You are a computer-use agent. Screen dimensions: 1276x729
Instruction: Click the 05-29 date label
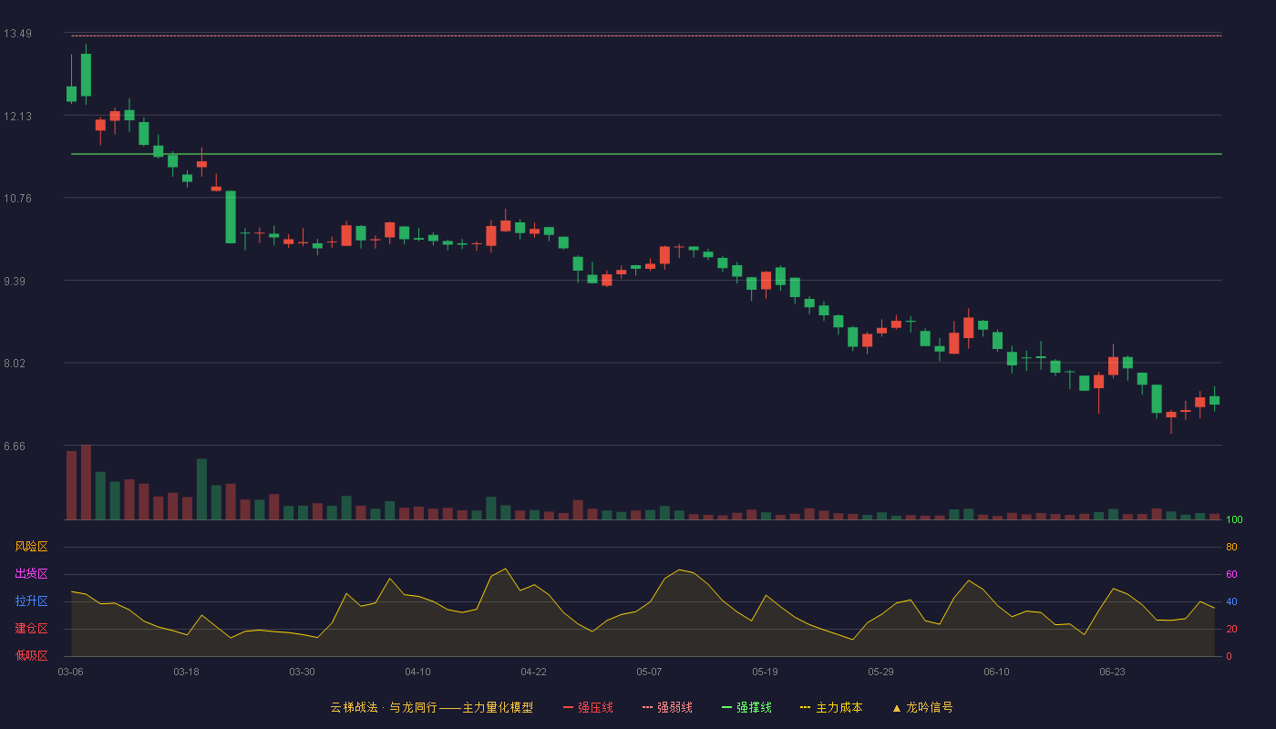pyautogui.click(x=880, y=672)
